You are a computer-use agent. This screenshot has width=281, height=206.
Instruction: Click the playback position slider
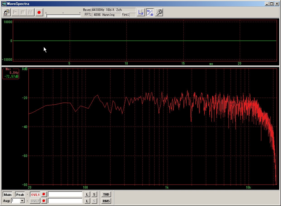tap(63, 15)
